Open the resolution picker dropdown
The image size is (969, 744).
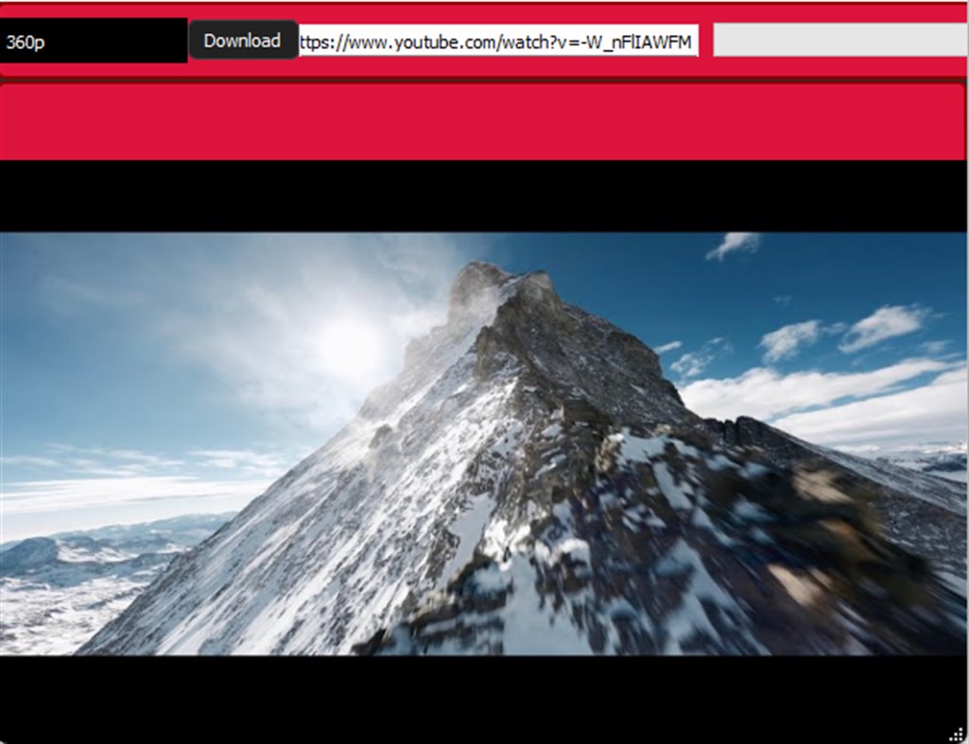95,41
